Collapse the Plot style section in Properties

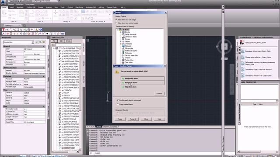click(44, 76)
